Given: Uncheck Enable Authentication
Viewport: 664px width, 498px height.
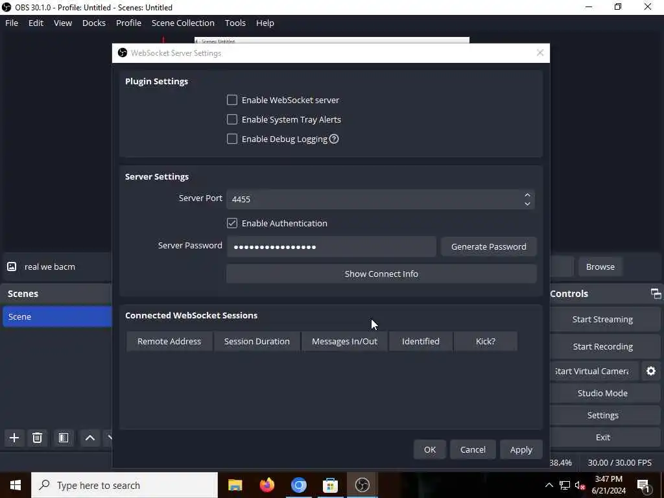Looking at the screenshot, I should coord(232,223).
